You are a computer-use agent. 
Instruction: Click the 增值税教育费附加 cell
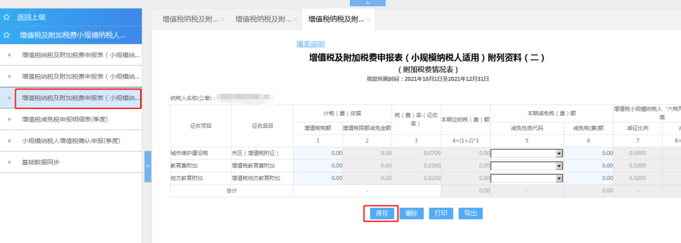(x=262, y=166)
